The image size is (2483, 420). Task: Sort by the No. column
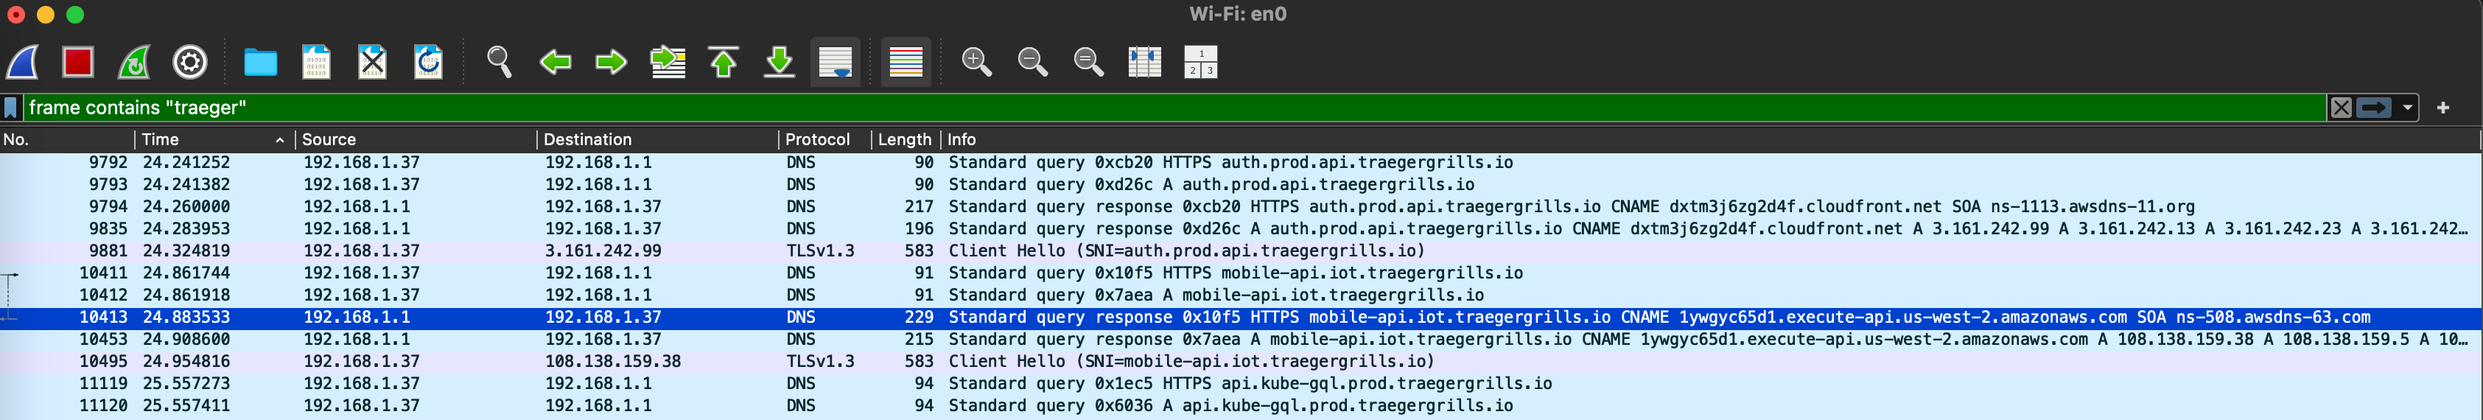[x=66, y=140]
